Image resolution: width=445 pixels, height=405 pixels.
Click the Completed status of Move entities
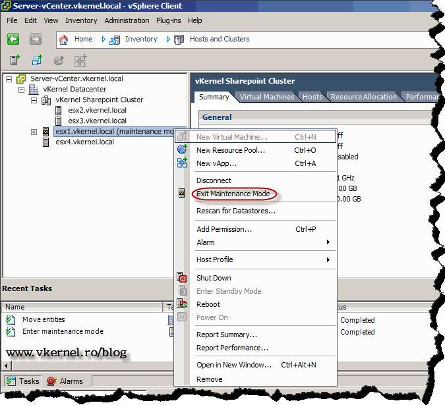point(357,320)
